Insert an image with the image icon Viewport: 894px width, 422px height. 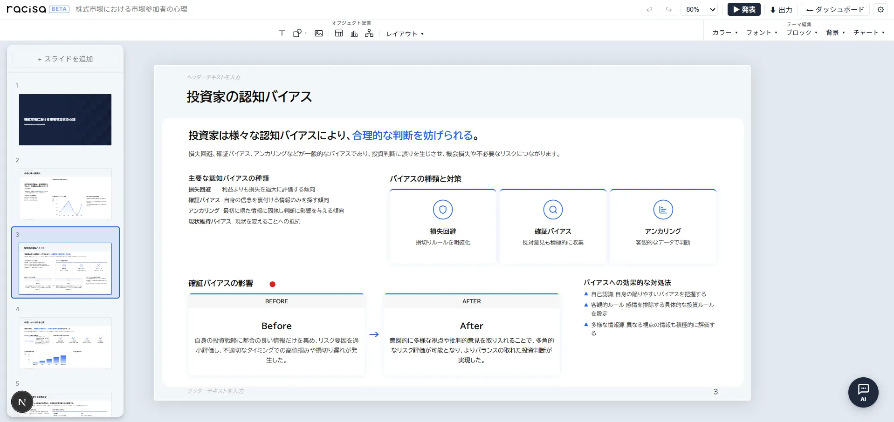click(x=318, y=33)
